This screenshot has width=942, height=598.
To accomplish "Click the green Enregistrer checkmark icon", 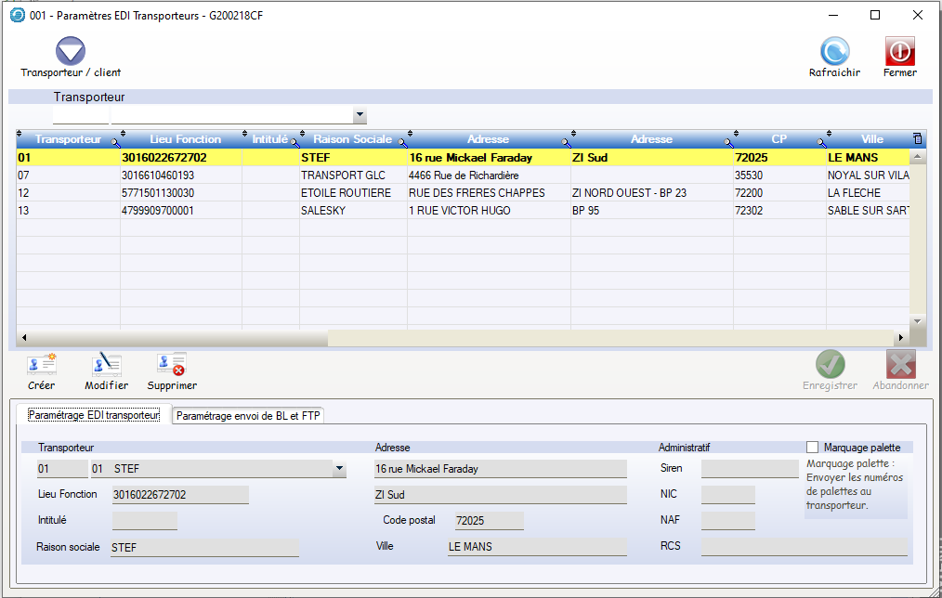I will pyautogui.click(x=830, y=364).
